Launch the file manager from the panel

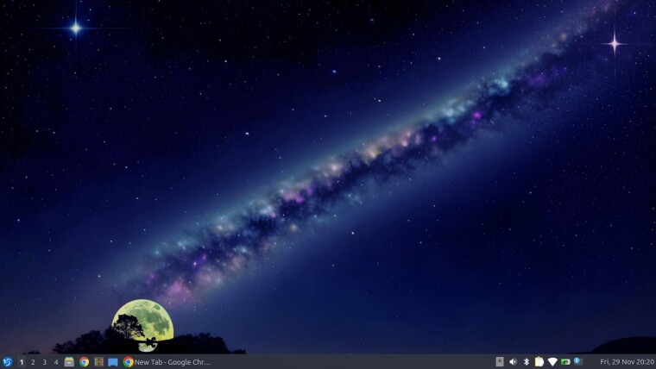69,362
